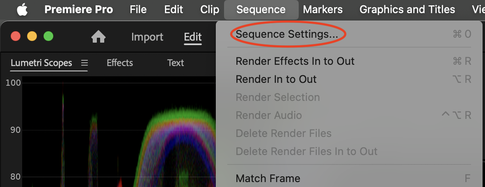
Task: Switch to the Import workspace tab
Action: [147, 37]
